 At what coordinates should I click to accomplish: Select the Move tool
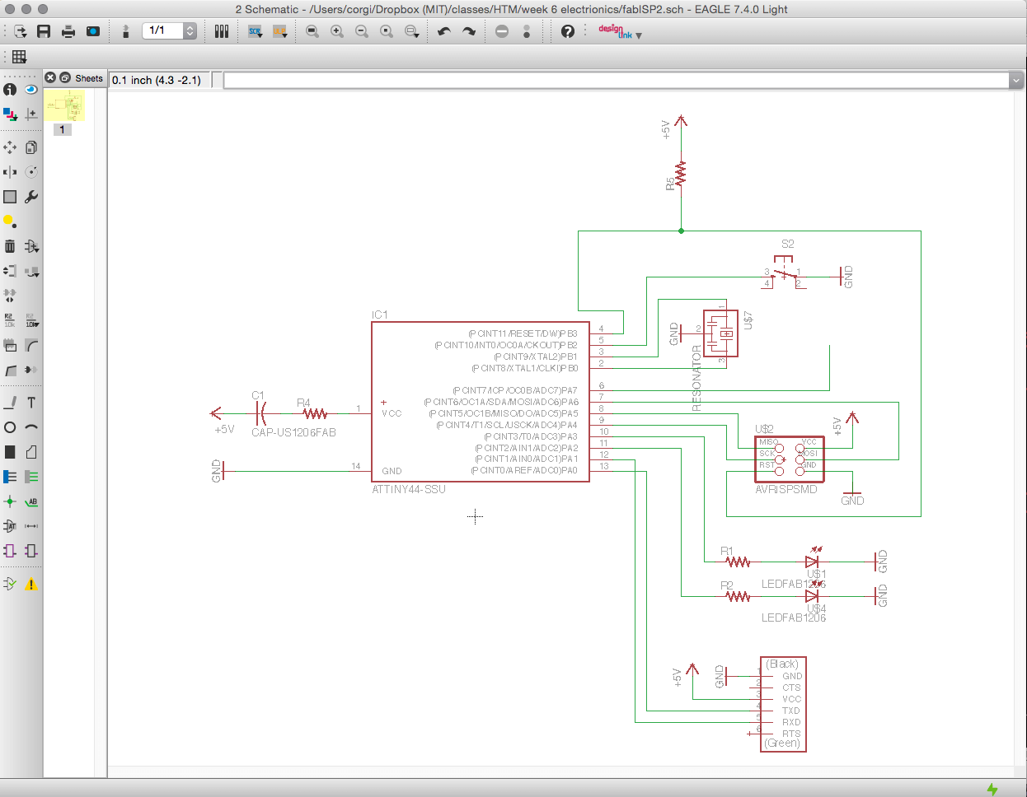10,147
